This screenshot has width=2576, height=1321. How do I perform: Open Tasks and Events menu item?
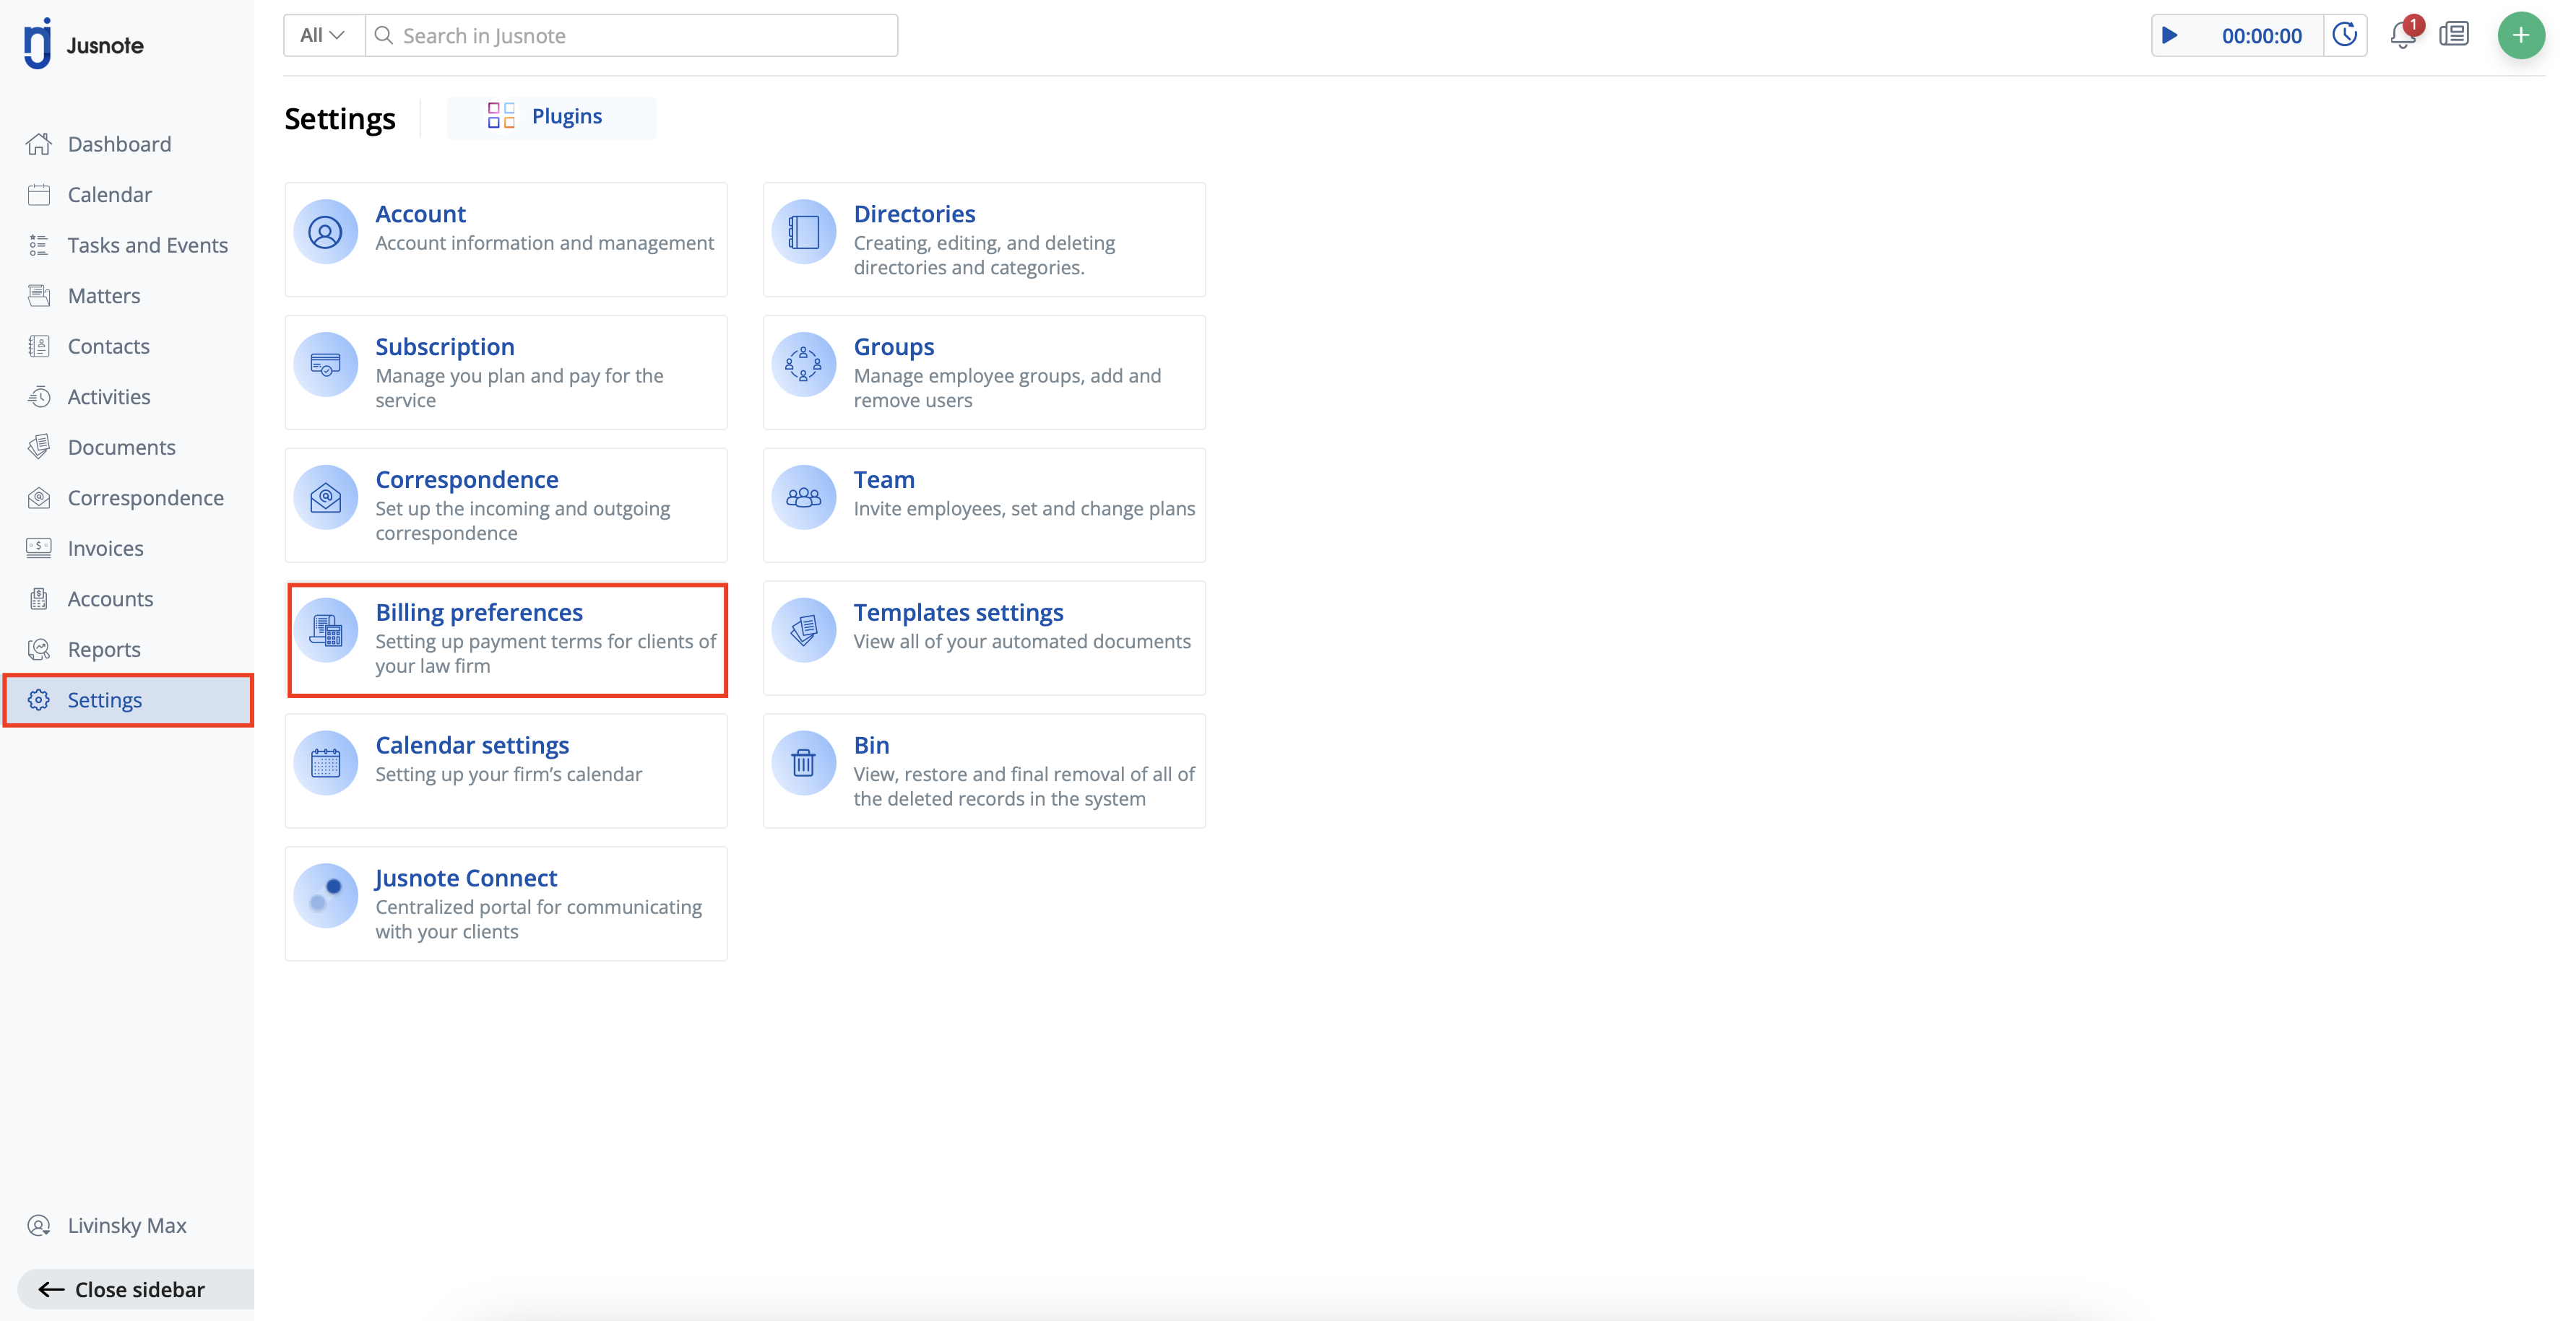[x=148, y=245]
